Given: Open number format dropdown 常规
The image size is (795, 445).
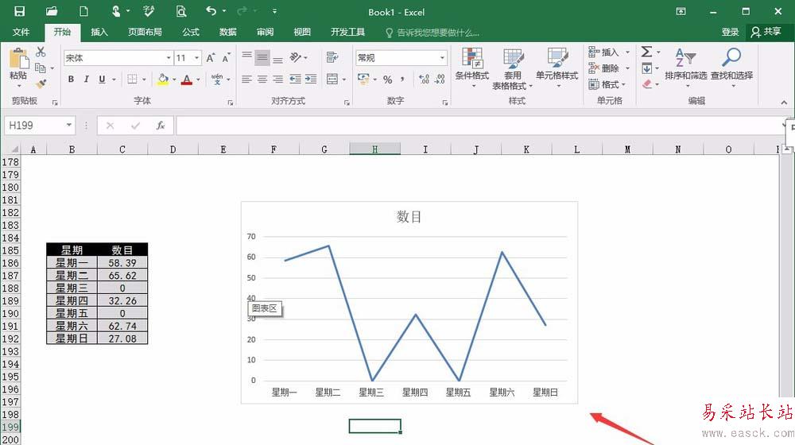Looking at the screenshot, I should pyautogui.click(x=442, y=58).
